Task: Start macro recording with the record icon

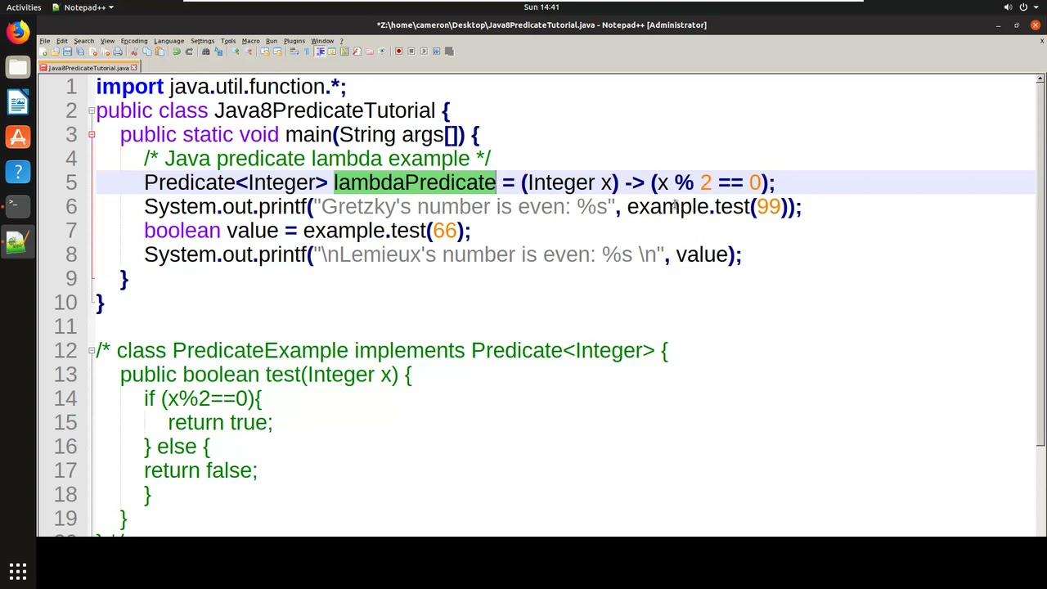Action: click(399, 51)
